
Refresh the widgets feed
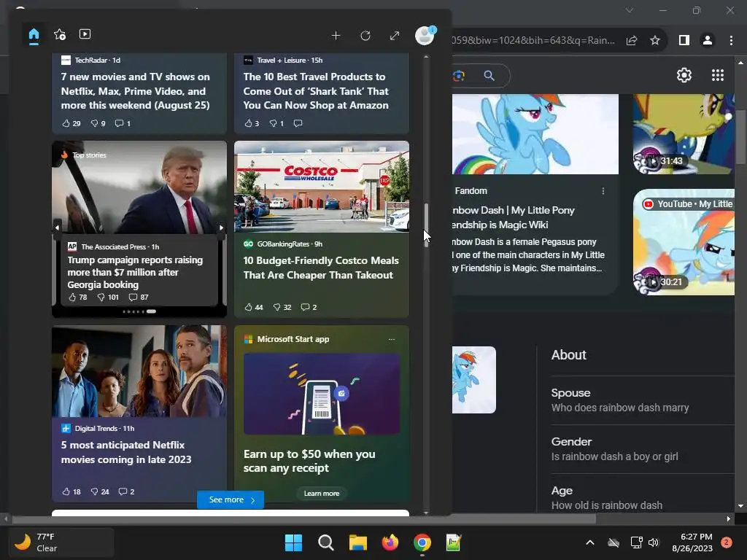point(365,36)
